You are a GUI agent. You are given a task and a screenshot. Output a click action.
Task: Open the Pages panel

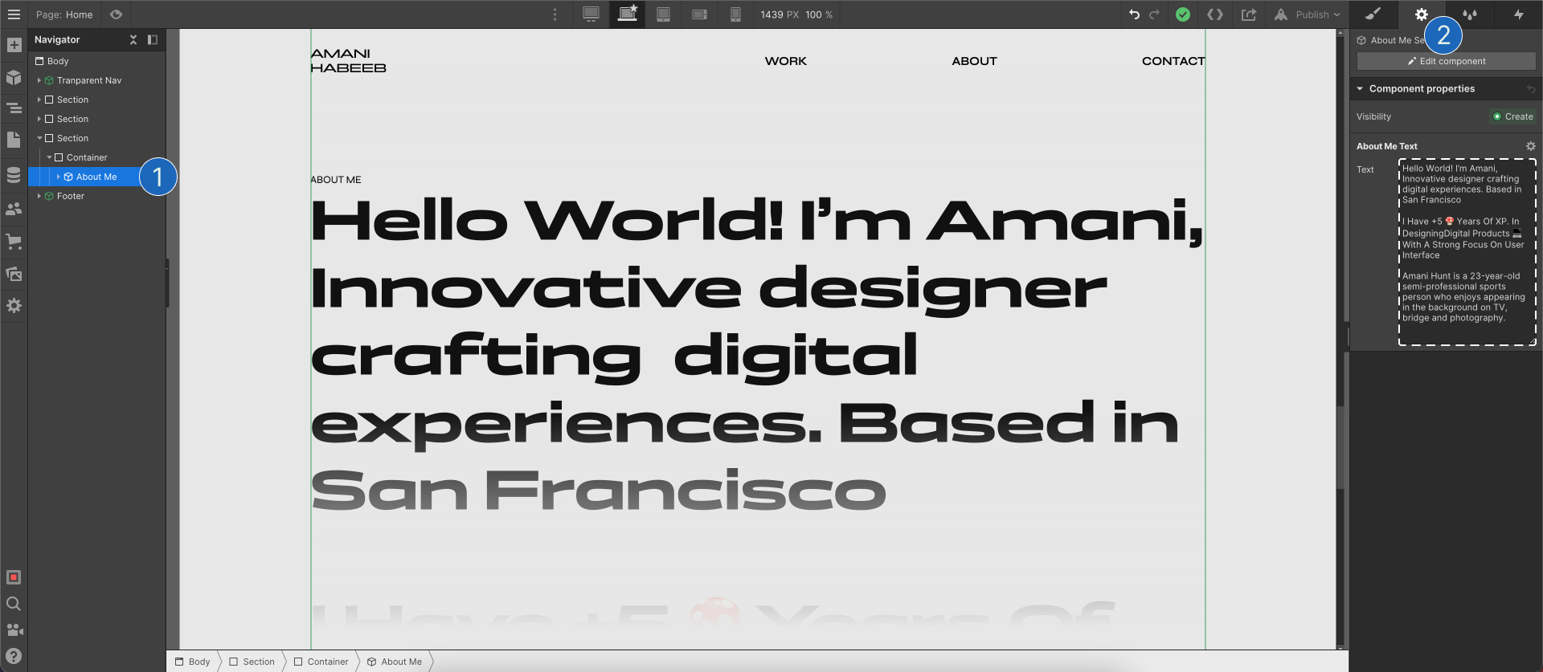pyautogui.click(x=14, y=140)
